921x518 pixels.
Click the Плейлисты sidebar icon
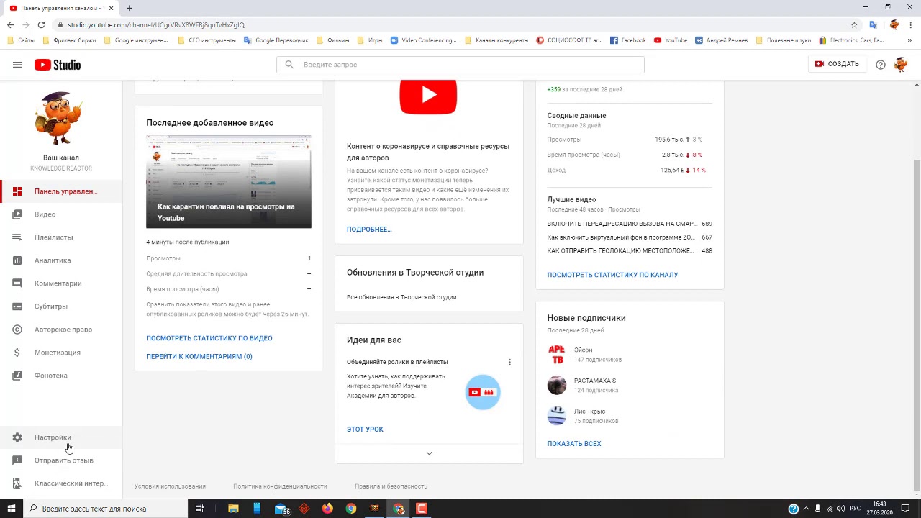pos(17,237)
